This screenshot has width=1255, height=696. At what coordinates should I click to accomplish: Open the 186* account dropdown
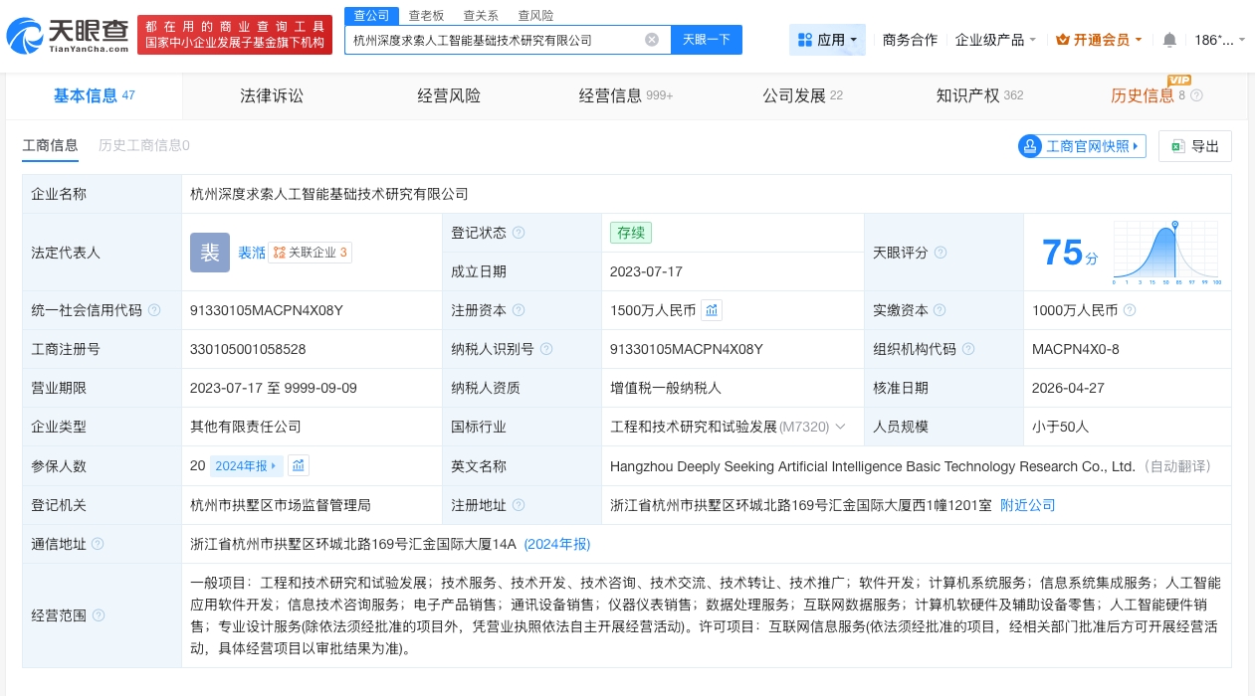tap(1219, 40)
